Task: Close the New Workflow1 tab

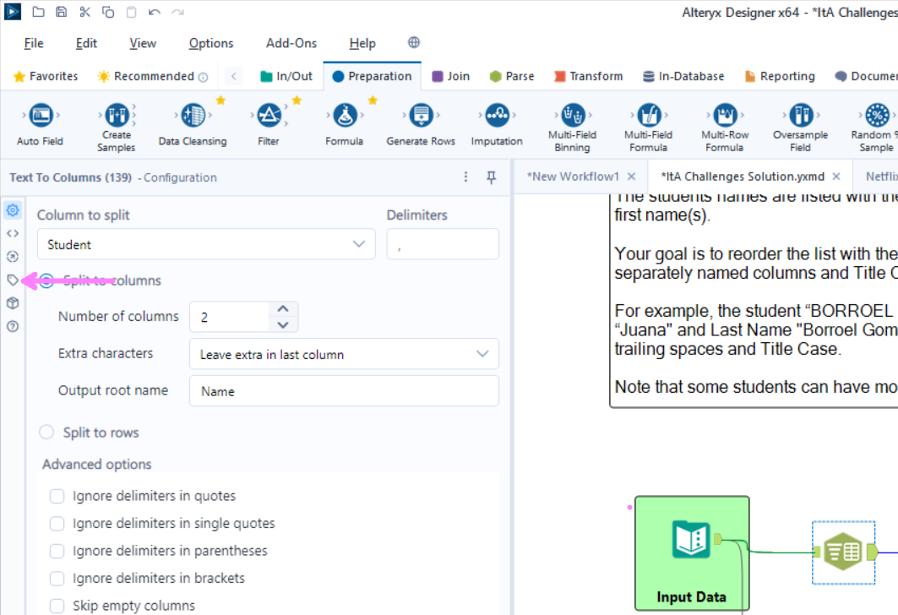Action: 631,177
